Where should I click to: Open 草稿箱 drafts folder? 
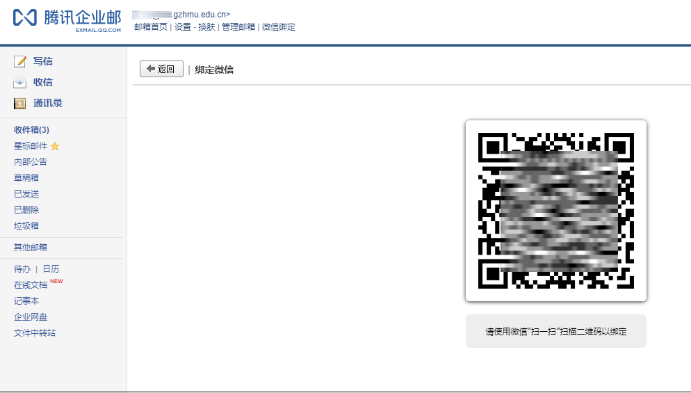coord(26,178)
